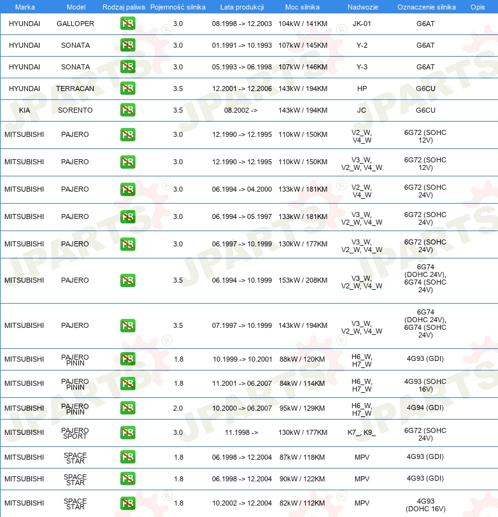
Task: Click production dates 05.1993 -> 06.1998
Action: [242, 67]
